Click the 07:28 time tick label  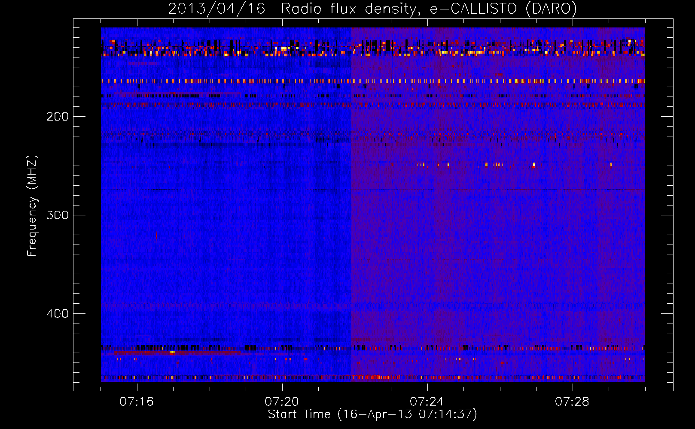point(572,402)
